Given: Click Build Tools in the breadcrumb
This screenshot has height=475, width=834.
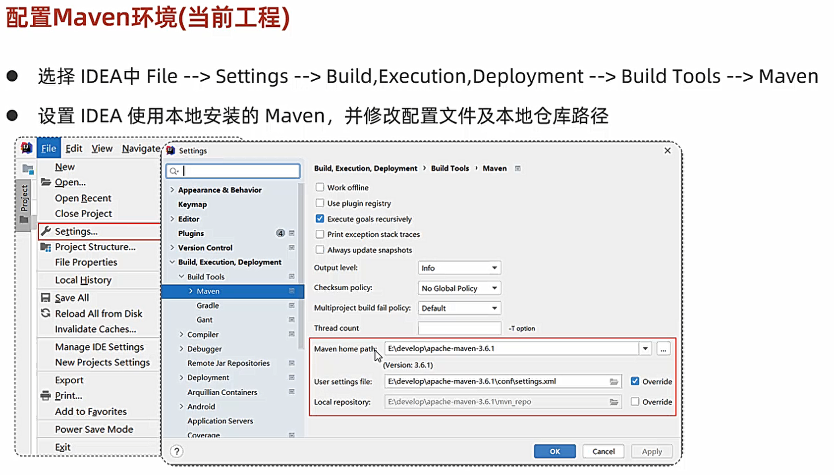Looking at the screenshot, I should click(449, 168).
